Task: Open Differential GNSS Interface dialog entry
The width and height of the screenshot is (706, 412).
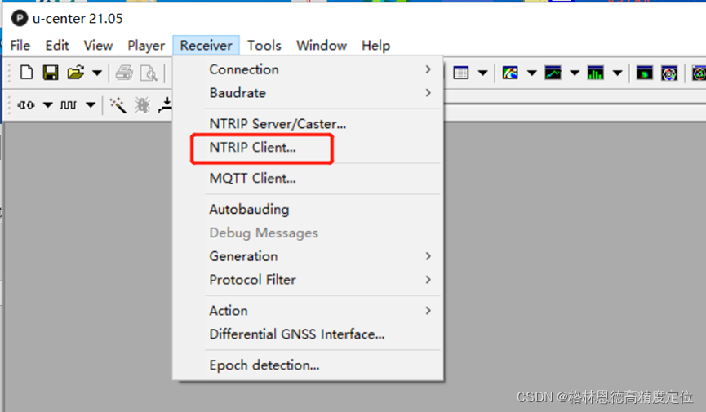Action: (308, 334)
